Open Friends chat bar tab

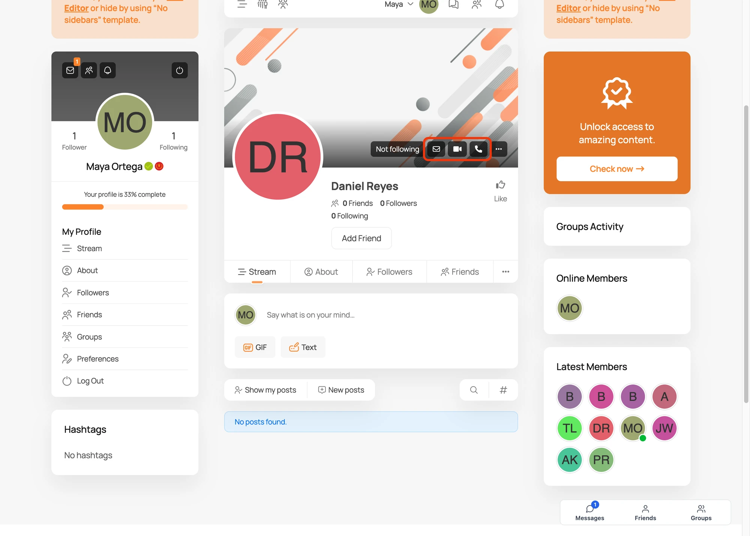(645, 512)
